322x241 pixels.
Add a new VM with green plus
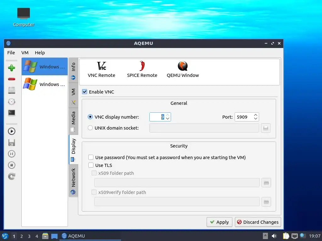12,68
